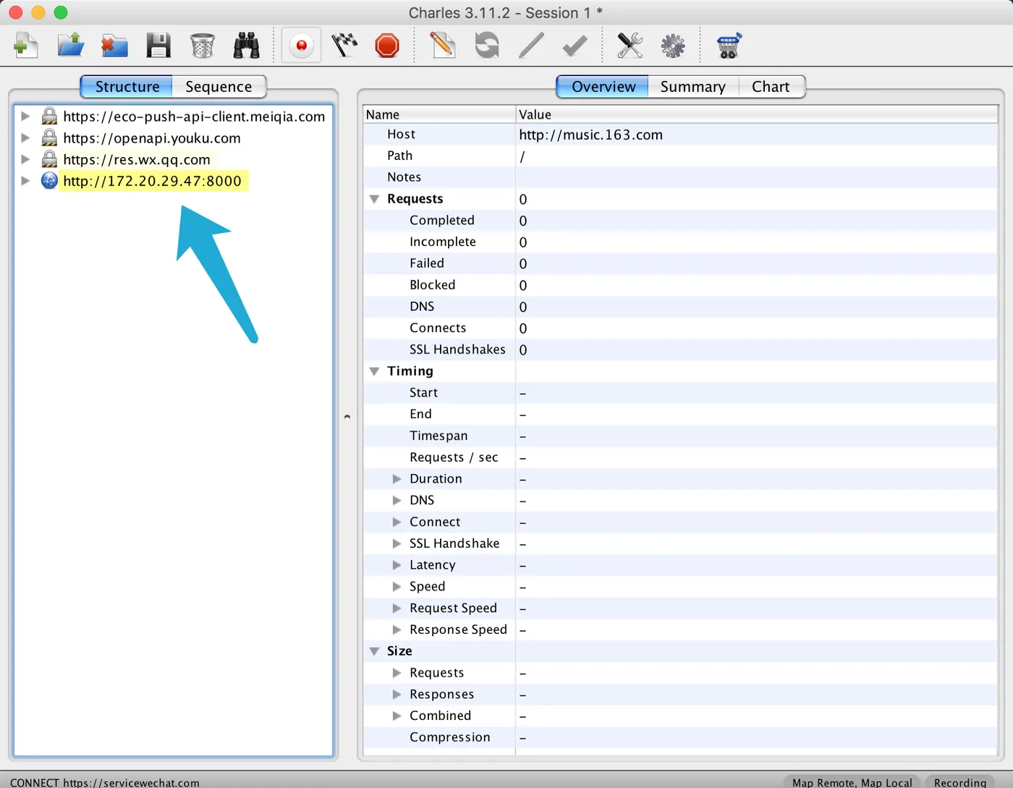The width and height of the screenshot is (1013, 788).
Task: Close the current session icon
Action: click(114, 46)
